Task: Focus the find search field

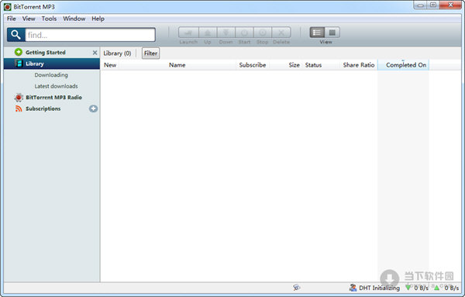Action: tap(90, 35)
